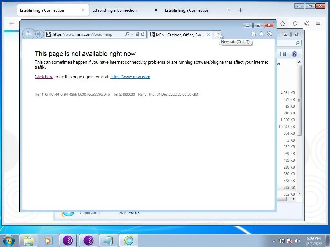Select file row with size 4,061 KB
Image resolution: width=330 pixels, height=247 pixels.
[287, 93]
